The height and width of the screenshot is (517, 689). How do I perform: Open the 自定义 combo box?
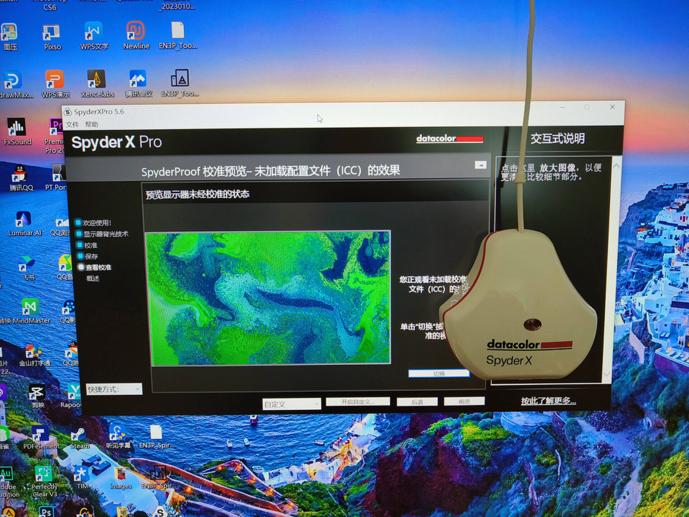click(291, 404)
